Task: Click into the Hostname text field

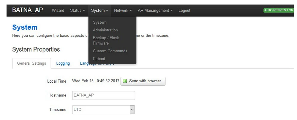Action: pyautogui.click(x=104, y=95)
